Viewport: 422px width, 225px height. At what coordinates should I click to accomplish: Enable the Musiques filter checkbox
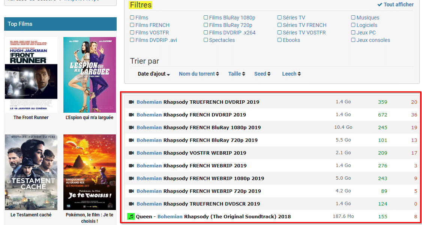353,17
